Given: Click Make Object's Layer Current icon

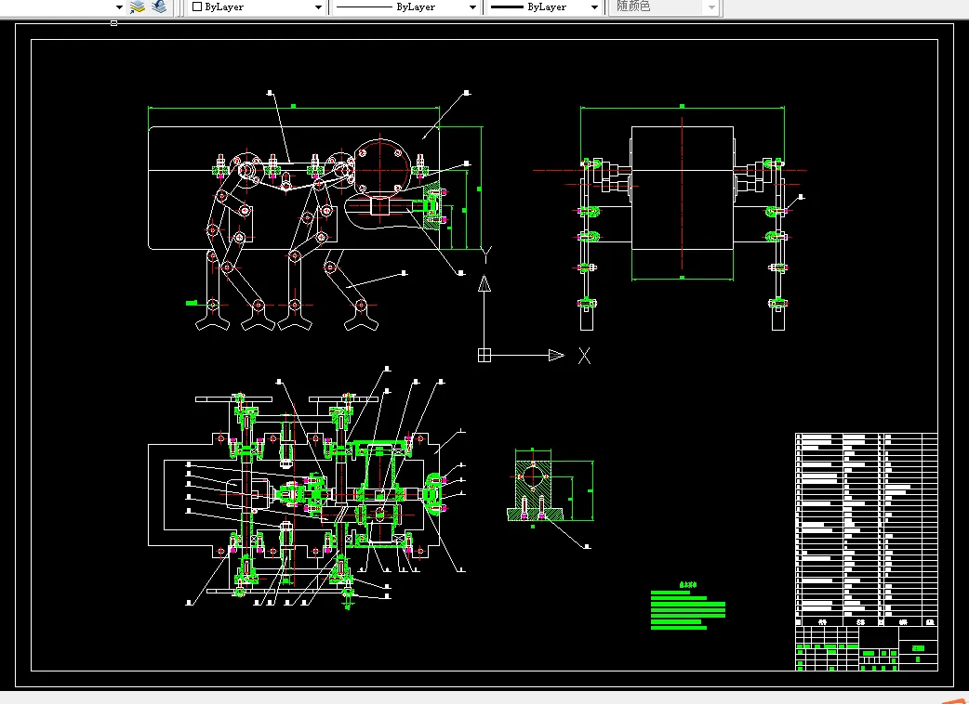Looking at the screenshot, I should [138, 7].
